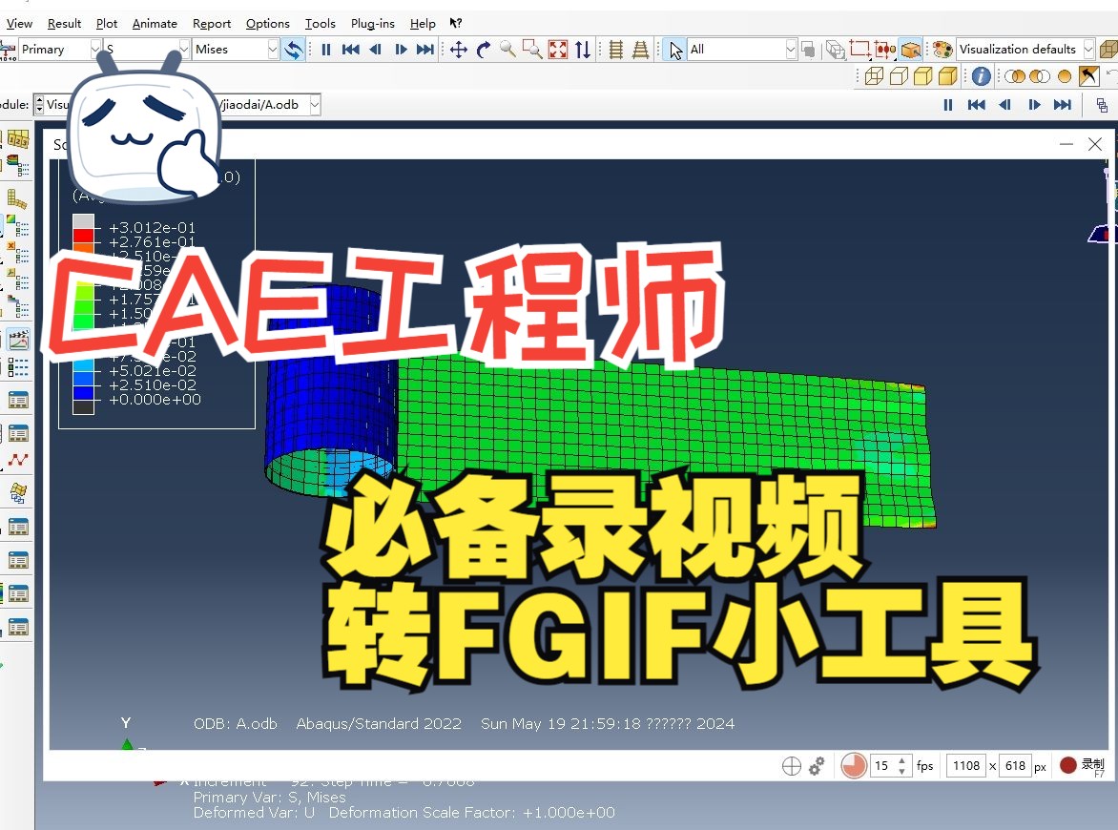Jump to first frame in context bar

pyautogui.click(x=976, y=105)
